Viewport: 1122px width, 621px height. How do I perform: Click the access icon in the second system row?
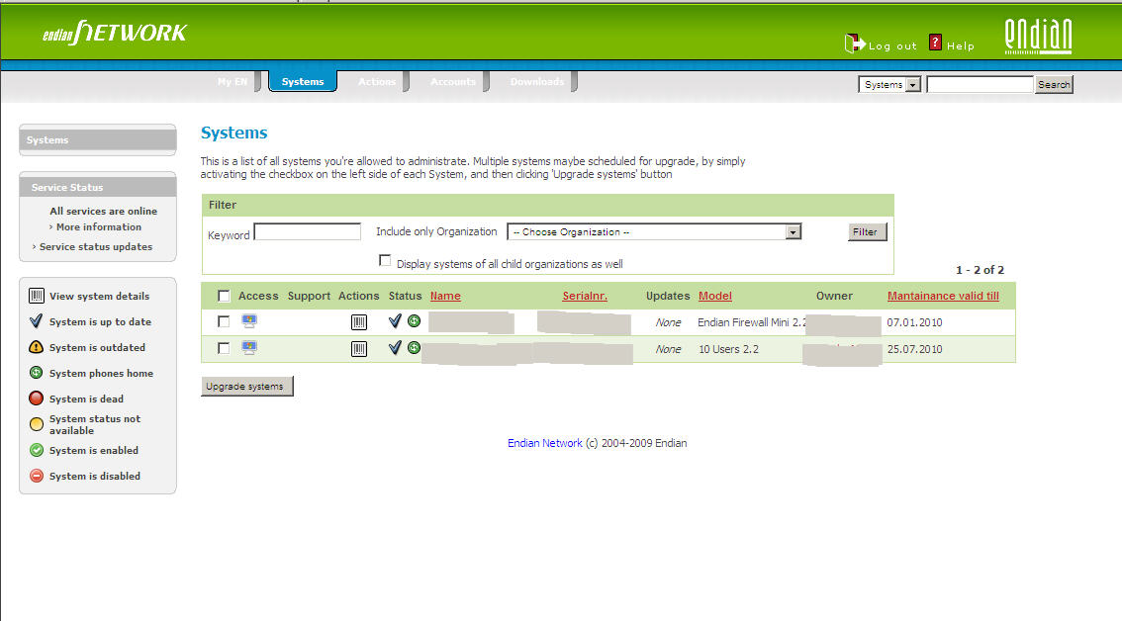click(249, 348)
